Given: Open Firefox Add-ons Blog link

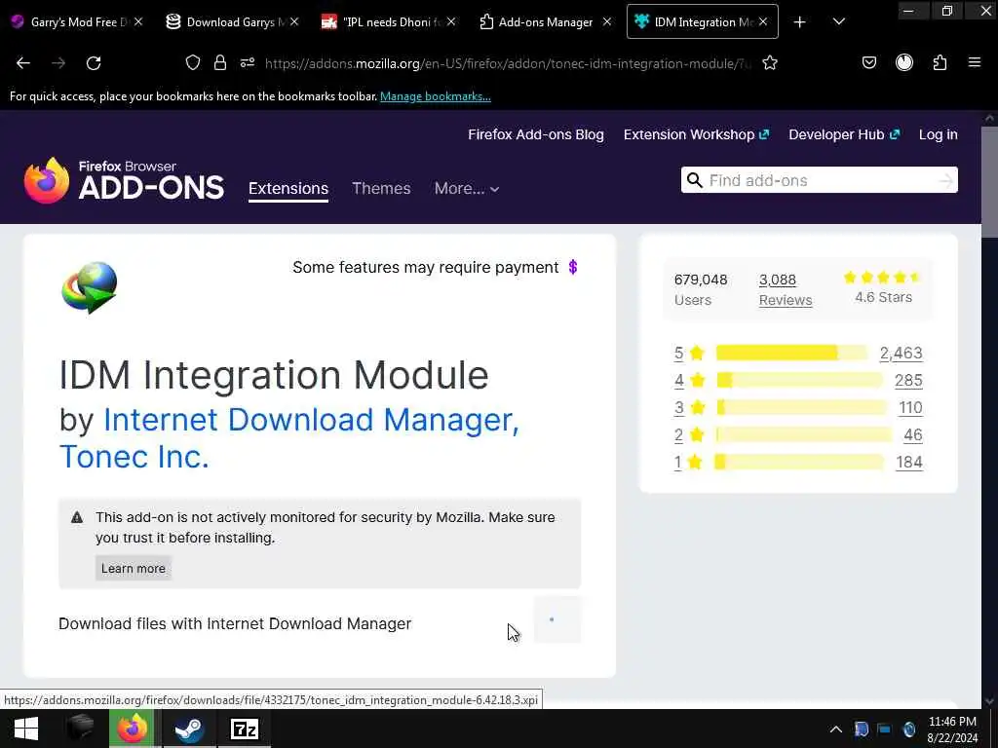Looking at the screenshot, I should click(x=536, y=134).
